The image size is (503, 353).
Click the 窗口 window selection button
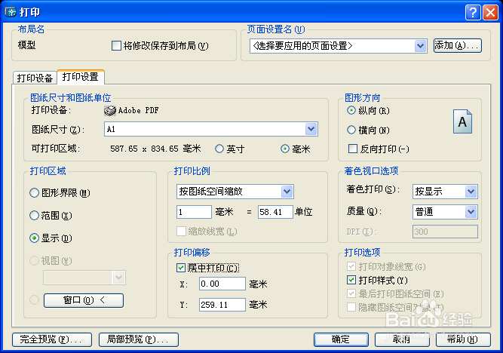pyautogui.click(x=84, y=300)
